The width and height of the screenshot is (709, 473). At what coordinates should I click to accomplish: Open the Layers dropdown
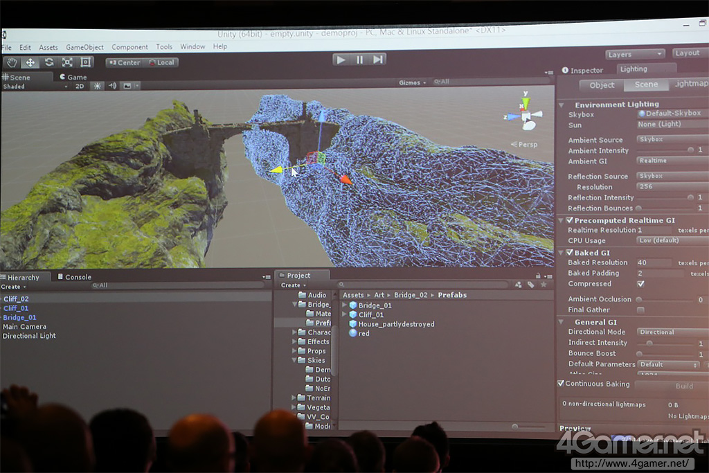pos(635,54)
